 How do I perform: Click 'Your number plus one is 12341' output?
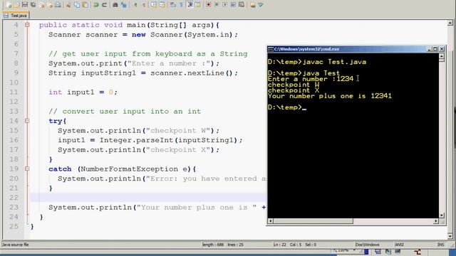click(x=330, y=96)
